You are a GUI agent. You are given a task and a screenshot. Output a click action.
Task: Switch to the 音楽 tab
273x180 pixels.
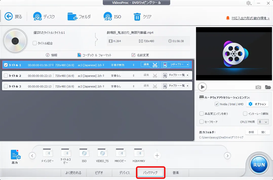[x=176, y=173]
